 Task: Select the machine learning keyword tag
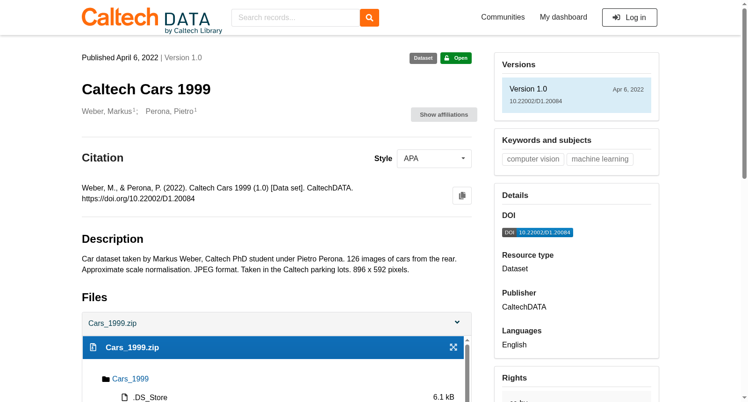coord(600,159)
